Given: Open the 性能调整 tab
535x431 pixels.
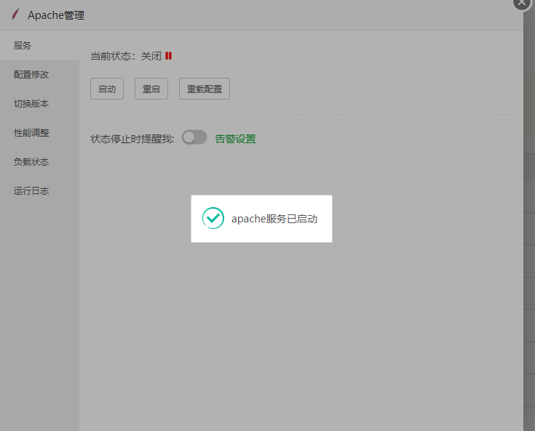Looking at the screenshot, I should (39, 132).
